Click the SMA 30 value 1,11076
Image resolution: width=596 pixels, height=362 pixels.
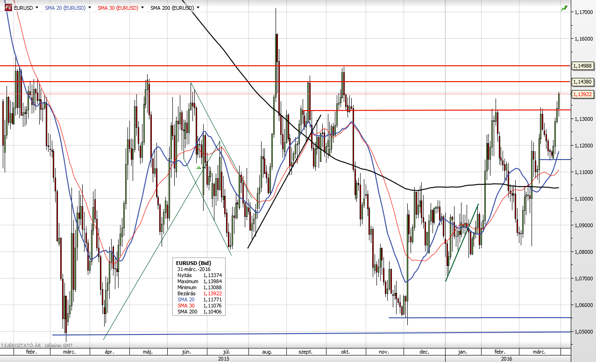click(x=212, y=306)
